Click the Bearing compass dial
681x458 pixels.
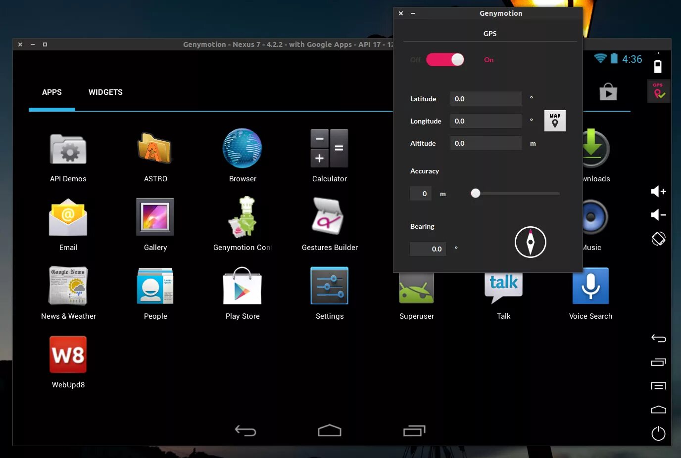pos(531,242)
